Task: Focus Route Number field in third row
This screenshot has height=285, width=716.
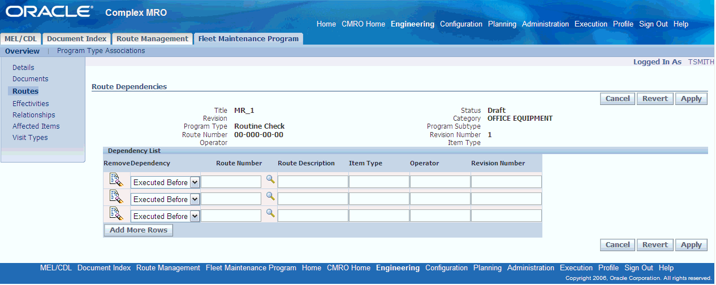Action: point(231,216)
